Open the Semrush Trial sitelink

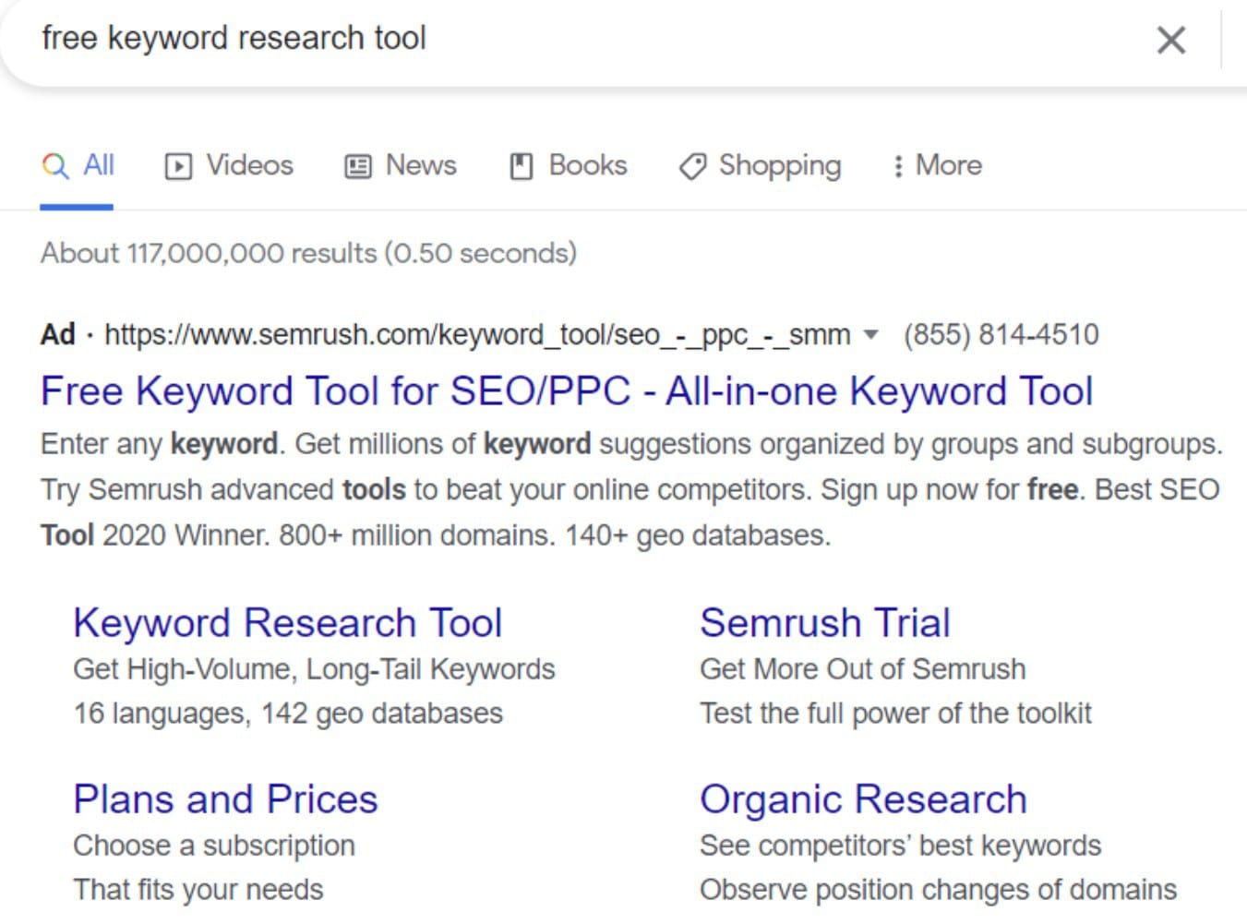pos(825,623)
